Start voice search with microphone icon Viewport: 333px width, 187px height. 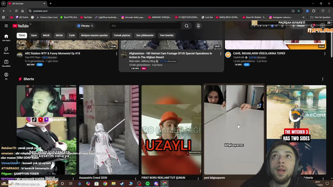tap(198, 26)
